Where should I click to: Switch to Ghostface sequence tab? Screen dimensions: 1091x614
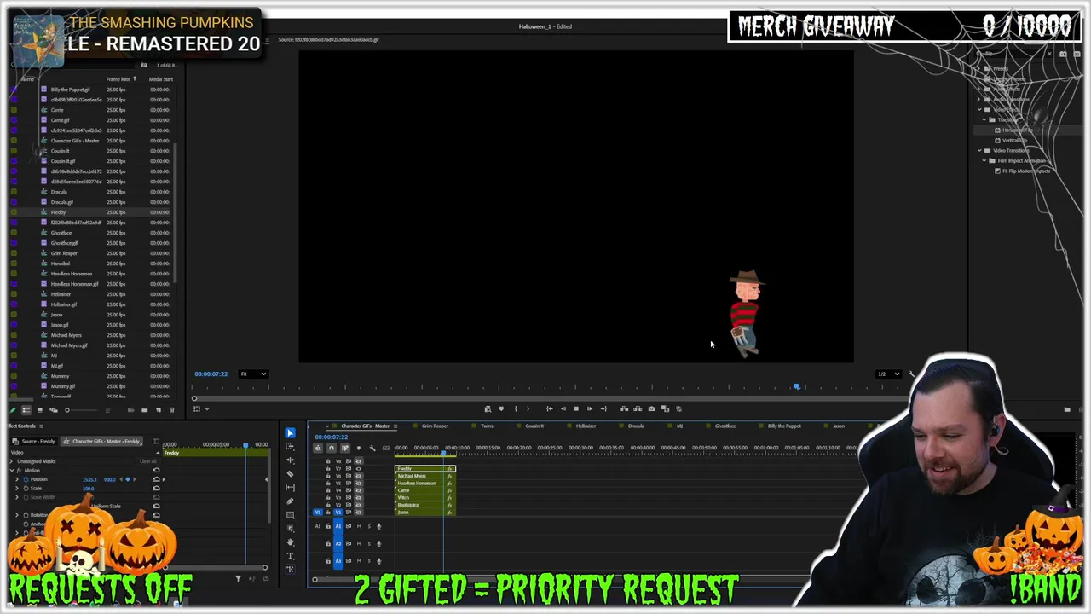(725, 426)
